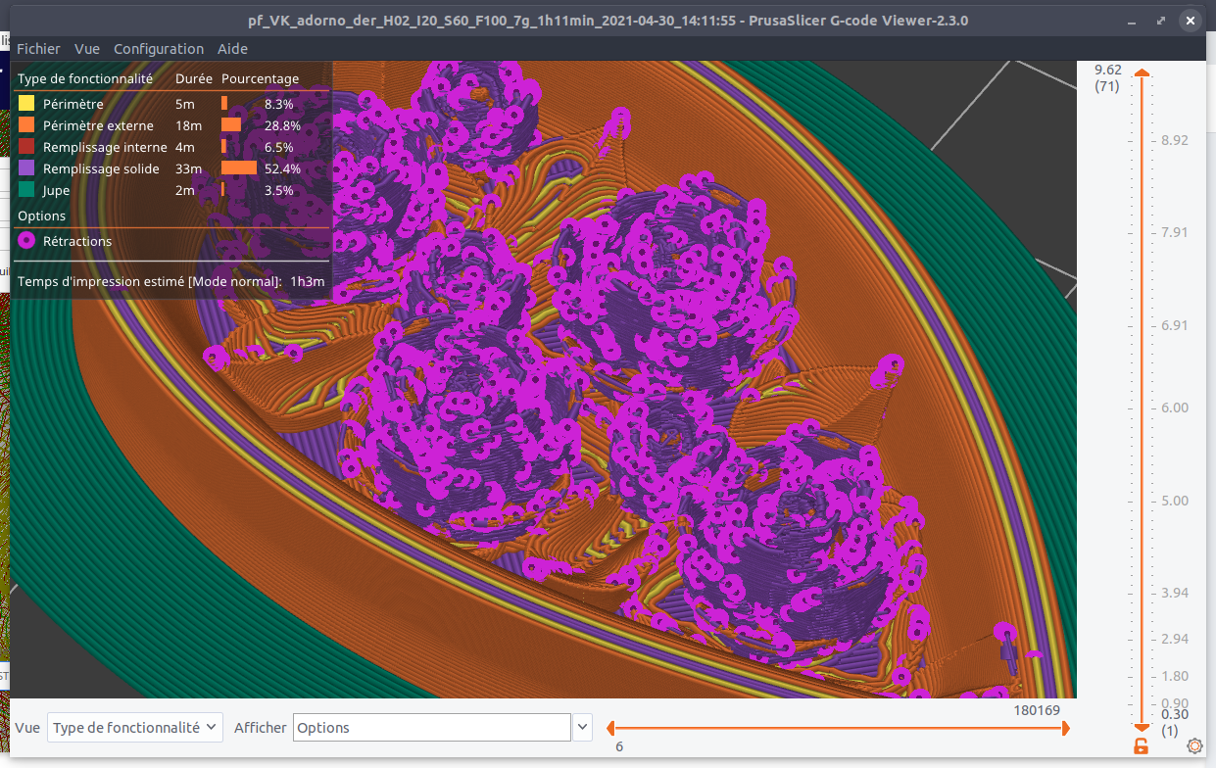Image resolution: width=1216 pixels, height=768 pixels.
Task: Click the Pourcentage column header
Action: pos(261,78)
